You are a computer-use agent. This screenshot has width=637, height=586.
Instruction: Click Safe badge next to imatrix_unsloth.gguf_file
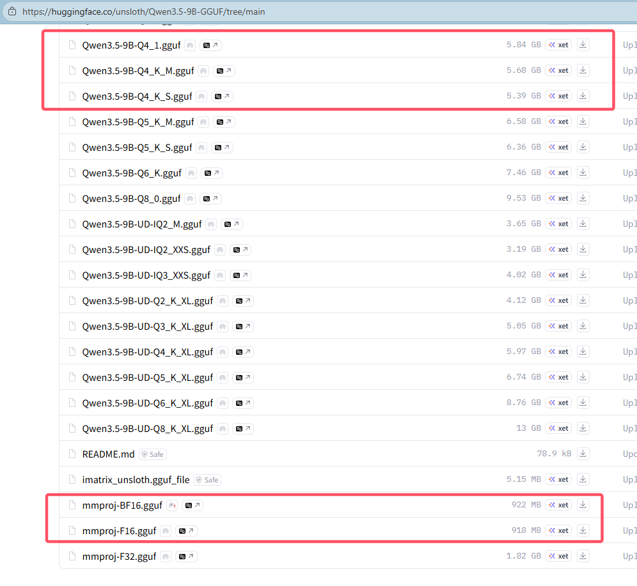[207, 480]
